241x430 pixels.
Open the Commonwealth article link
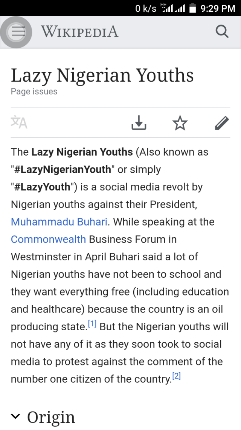tap(48, 239)
